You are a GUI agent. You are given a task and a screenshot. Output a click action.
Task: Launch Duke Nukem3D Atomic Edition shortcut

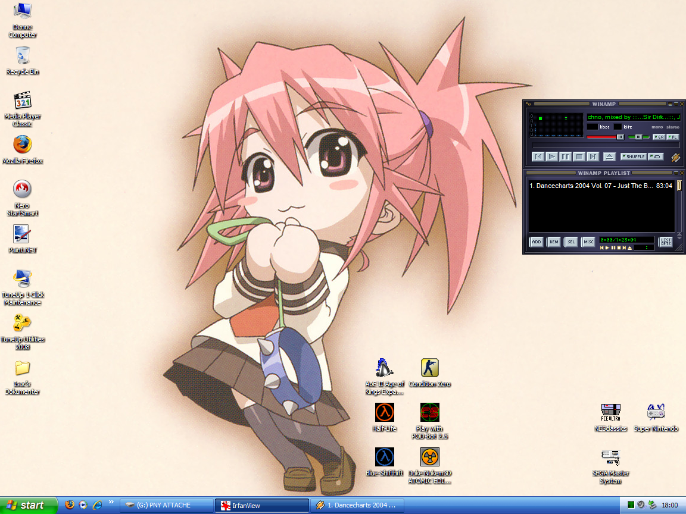[x=429, y=465]
